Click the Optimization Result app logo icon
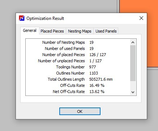 click(x=22, y=18)
